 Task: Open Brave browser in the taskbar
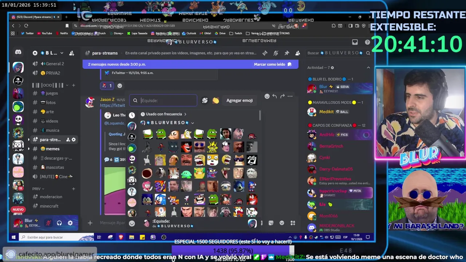pyautogui.click(x=121, y=237)
